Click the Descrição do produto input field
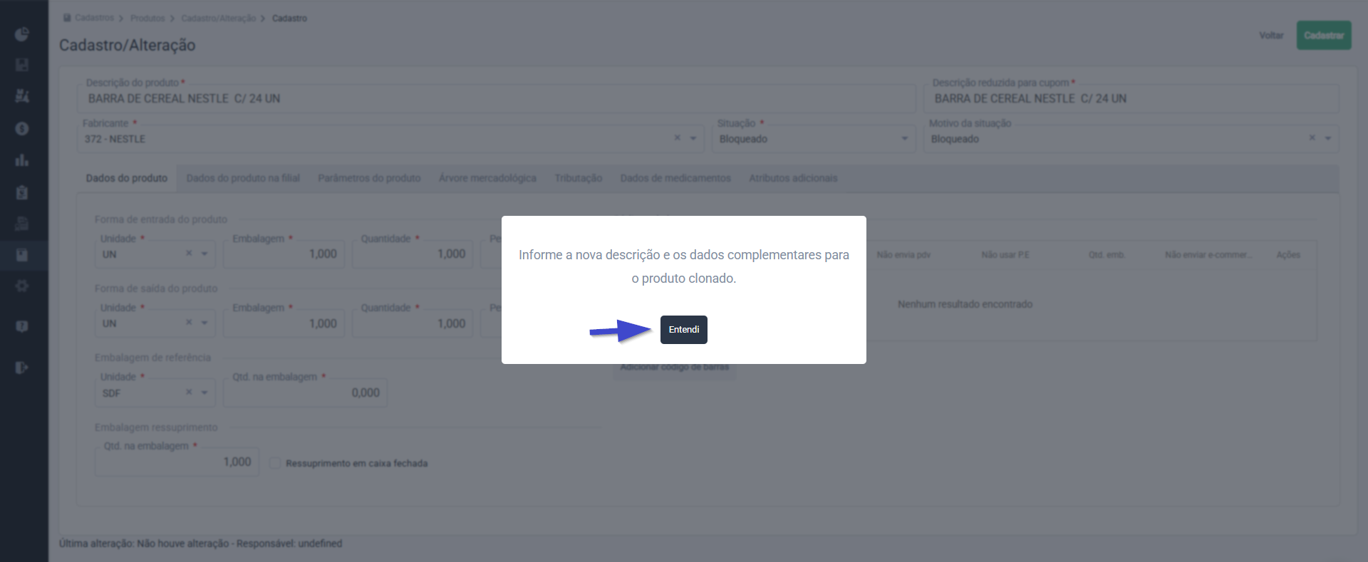 (x=496, y=99)
